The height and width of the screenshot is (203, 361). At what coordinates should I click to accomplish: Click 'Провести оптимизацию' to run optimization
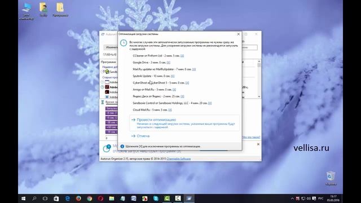[x=184, y=123]
